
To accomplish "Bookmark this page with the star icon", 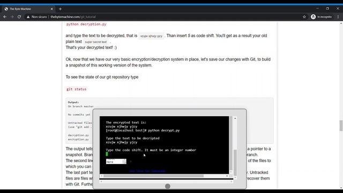I will tap(304, 17).
